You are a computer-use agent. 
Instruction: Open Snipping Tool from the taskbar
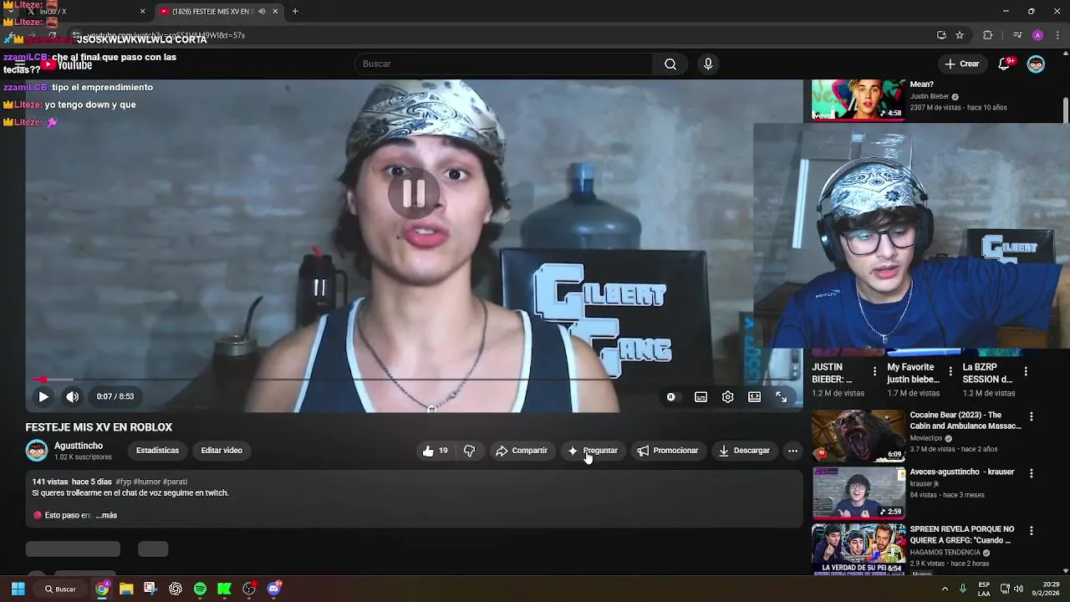tap(150, 589)
